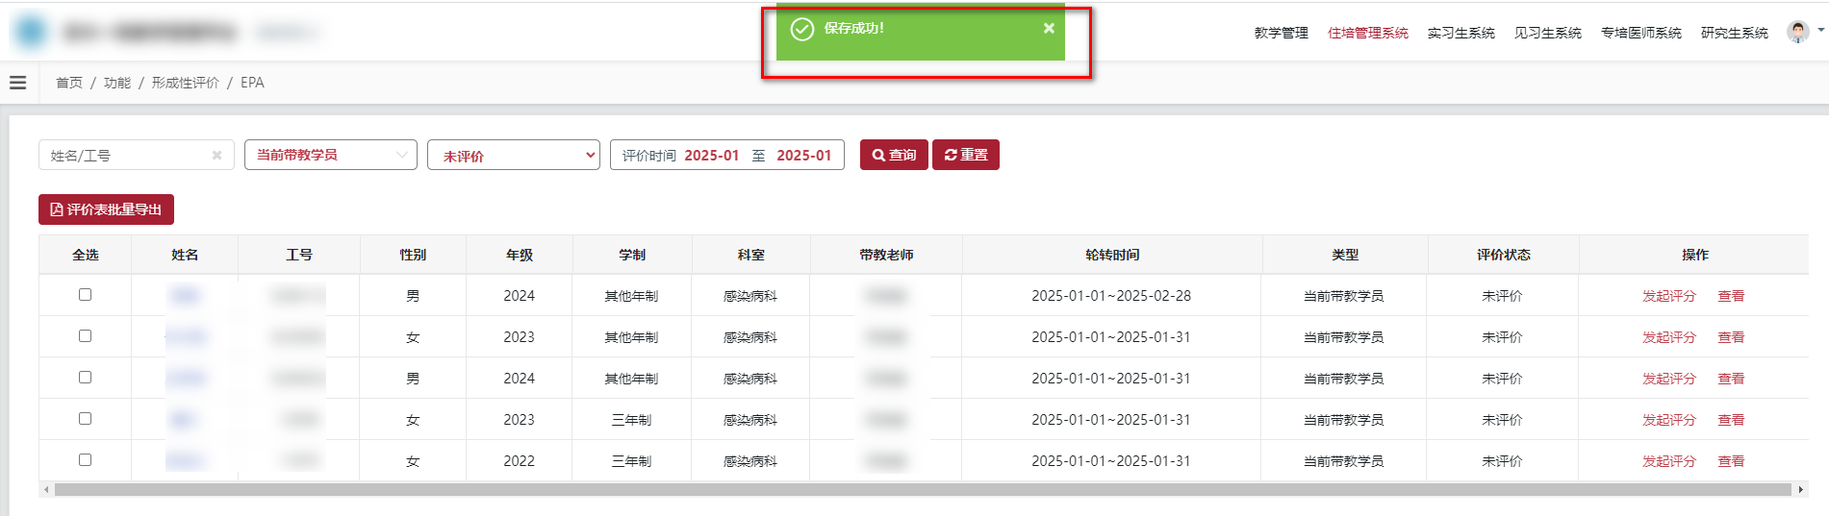
Task: Click 功能 breadcrumb
Action: click(x=117, y=83)
